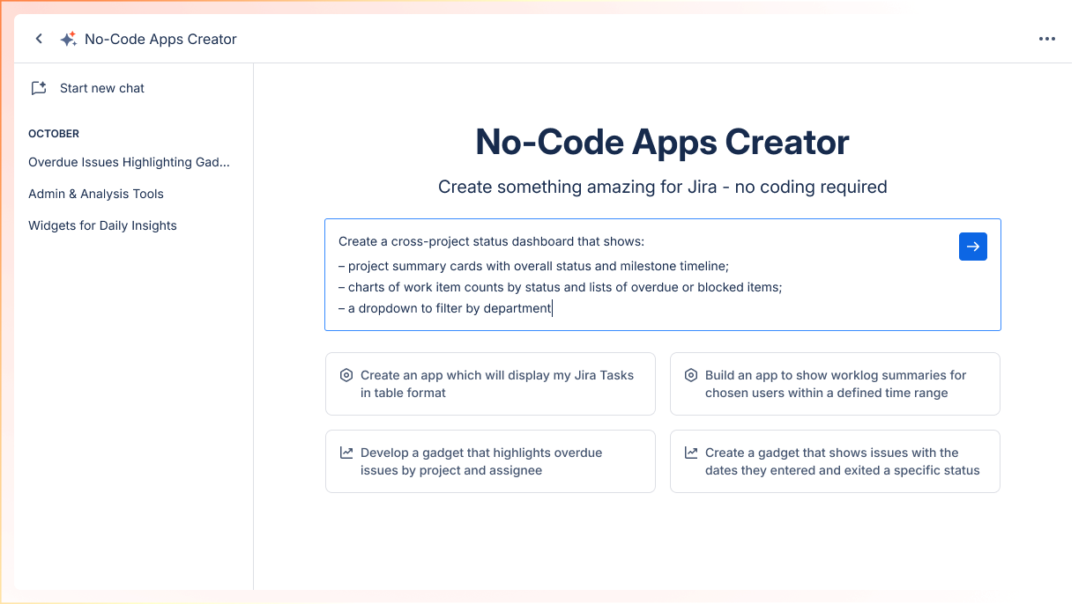Click the chart icon on entered/exited status suggestion
This screenshot has width=1086, height=604.
click(691, 453)
